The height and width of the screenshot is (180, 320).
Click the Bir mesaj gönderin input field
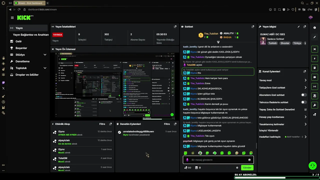218,160
